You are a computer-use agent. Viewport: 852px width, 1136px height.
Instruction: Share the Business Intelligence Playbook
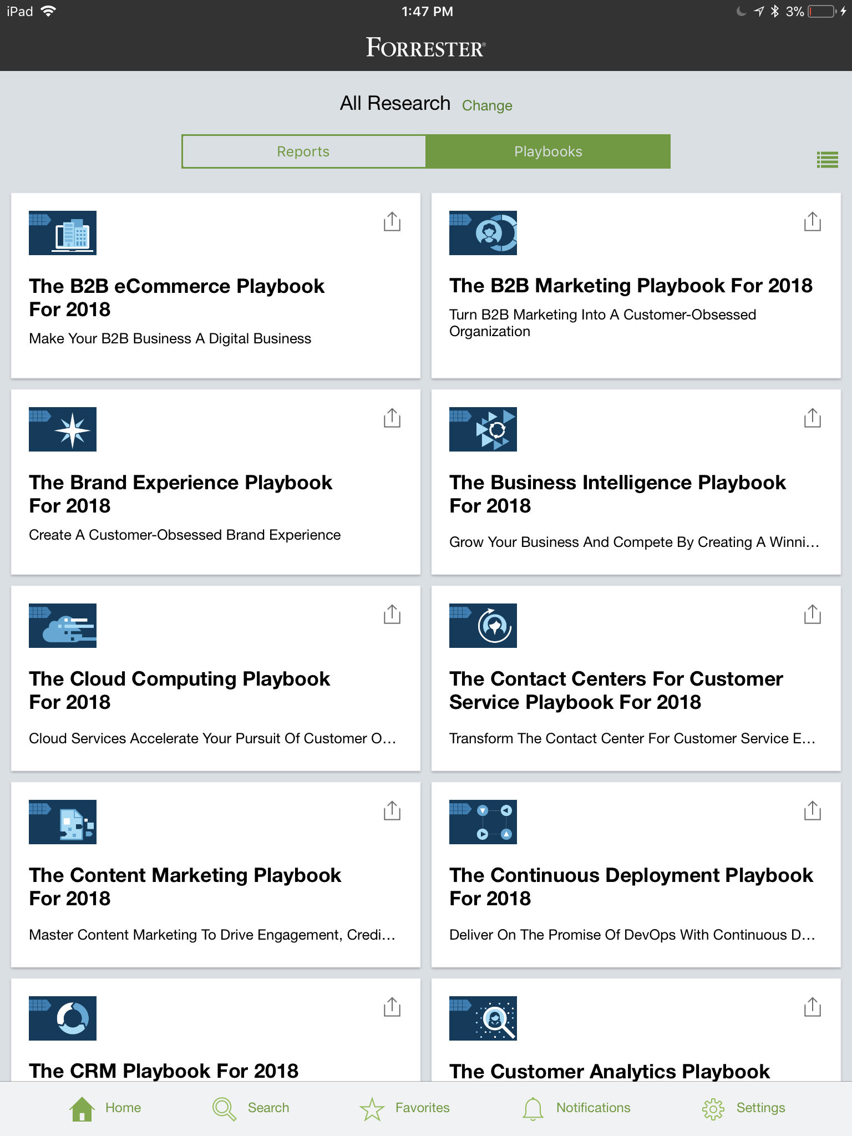click(813, 418)
